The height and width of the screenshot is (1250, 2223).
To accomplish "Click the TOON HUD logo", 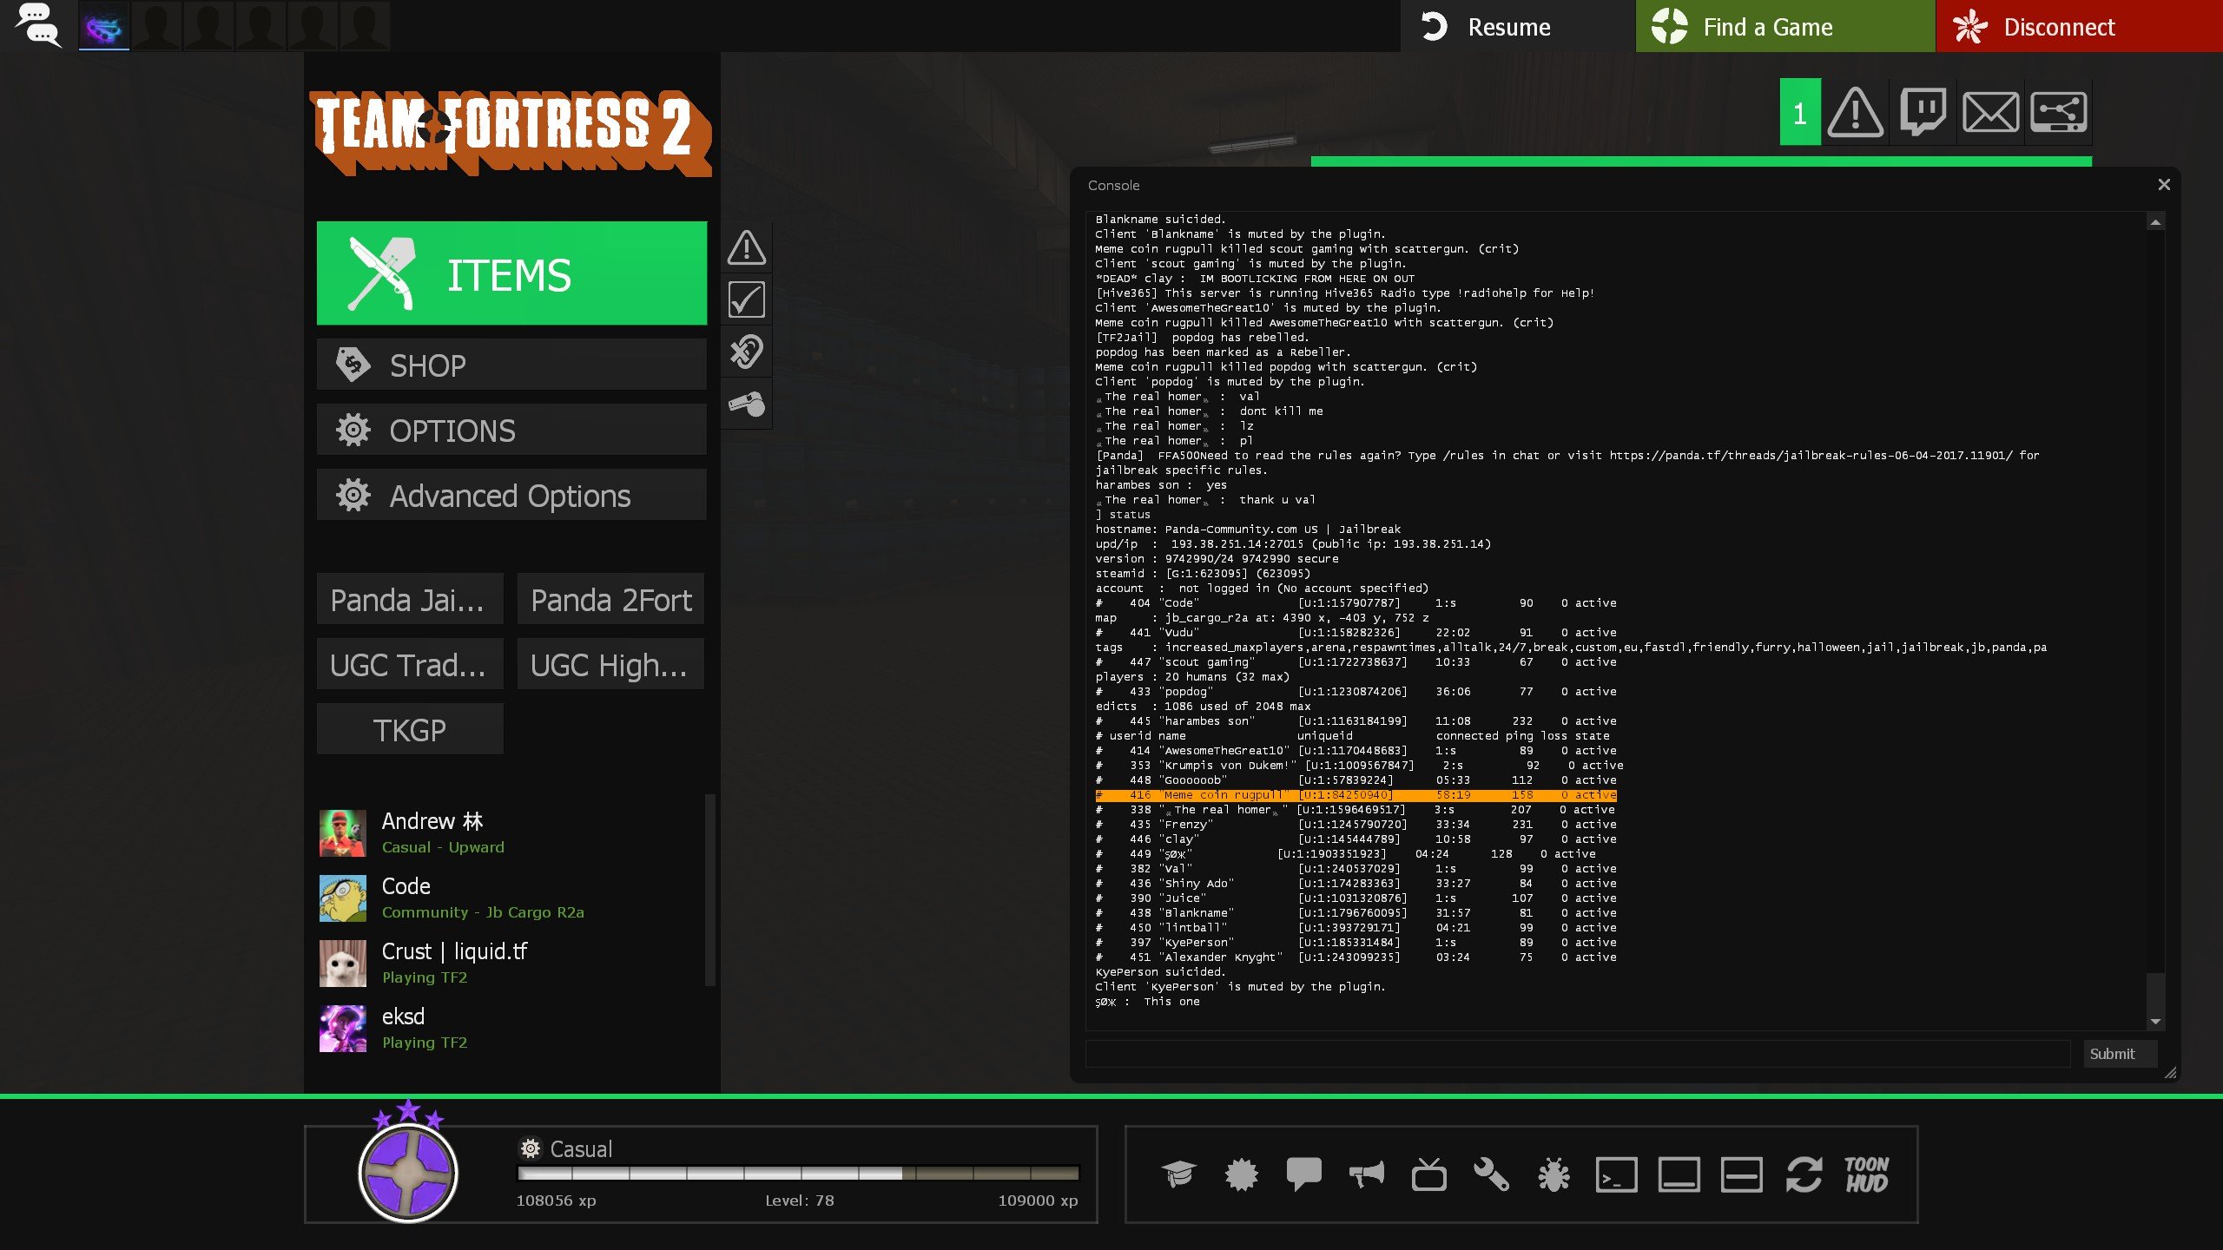I will point(1866,1174).
